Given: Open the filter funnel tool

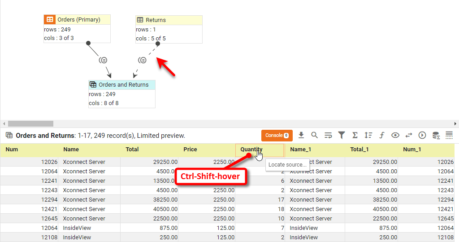Looking at the screenshot, I should tap(342, 135).
